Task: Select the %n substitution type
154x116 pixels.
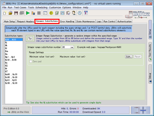Action: (x=14, y=54)
